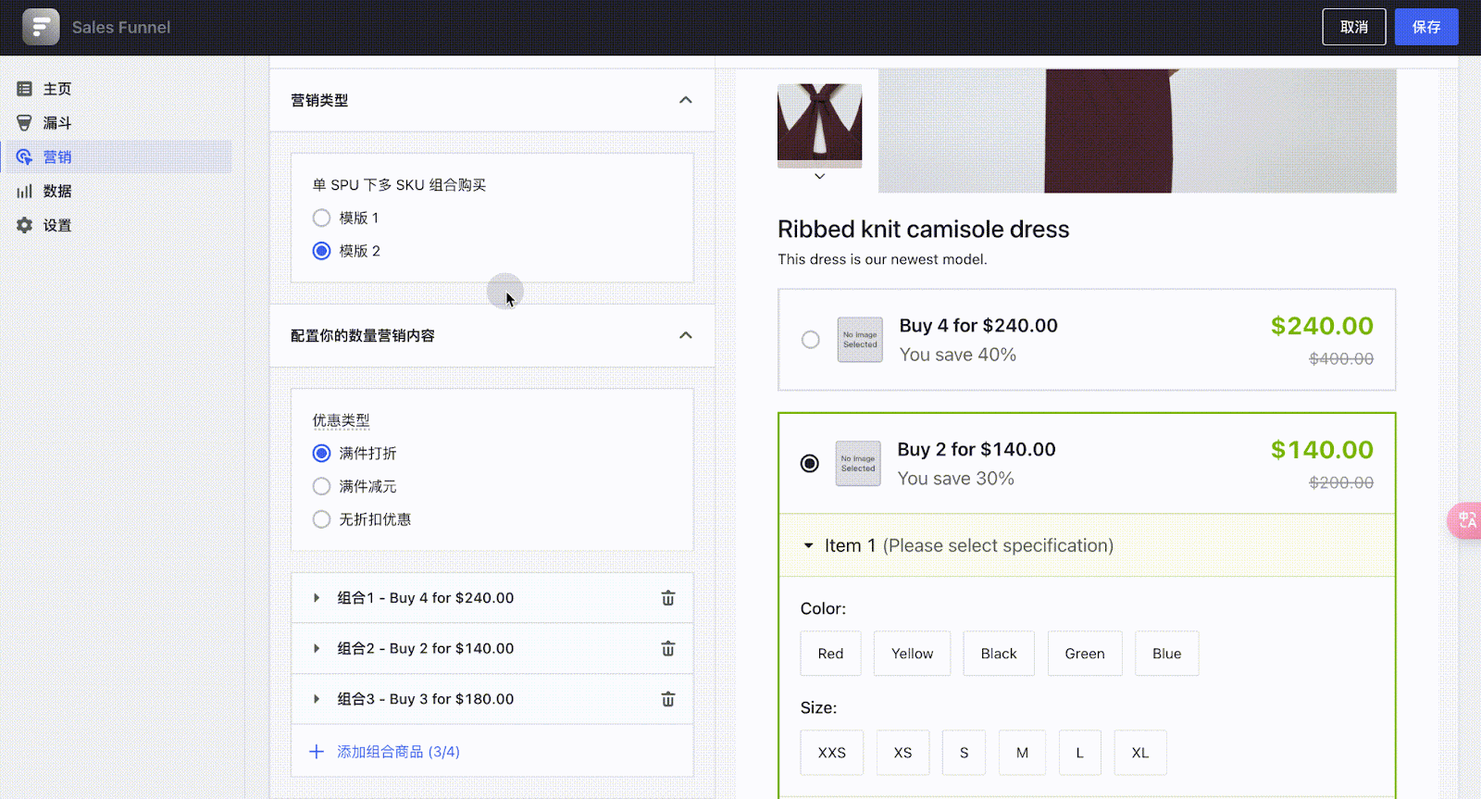Viewport: 1481px width, 799px height.
Task: Open 主页 in the sidebar menu
Action: 57,89
